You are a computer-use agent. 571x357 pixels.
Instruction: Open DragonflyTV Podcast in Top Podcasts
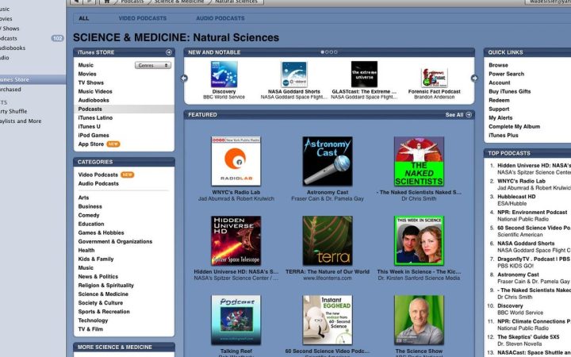pos(534,259)
